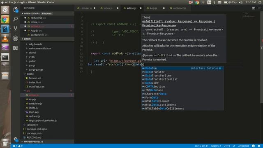Open Terminal from Ubuntu launcher
The width and height of the screenshot is (263, 148).
pyautogui.click(x=5, y=58)
